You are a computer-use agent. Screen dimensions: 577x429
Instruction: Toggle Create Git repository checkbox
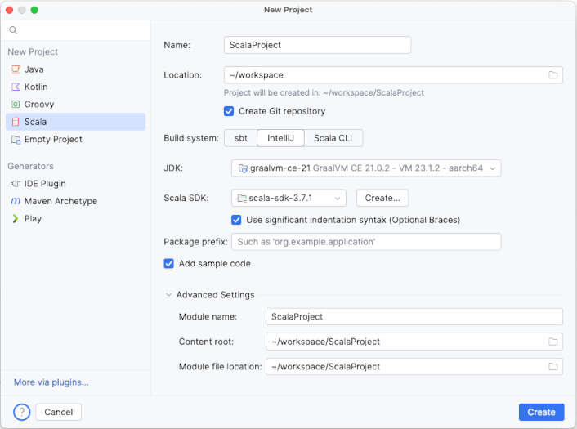coord(229,111)
